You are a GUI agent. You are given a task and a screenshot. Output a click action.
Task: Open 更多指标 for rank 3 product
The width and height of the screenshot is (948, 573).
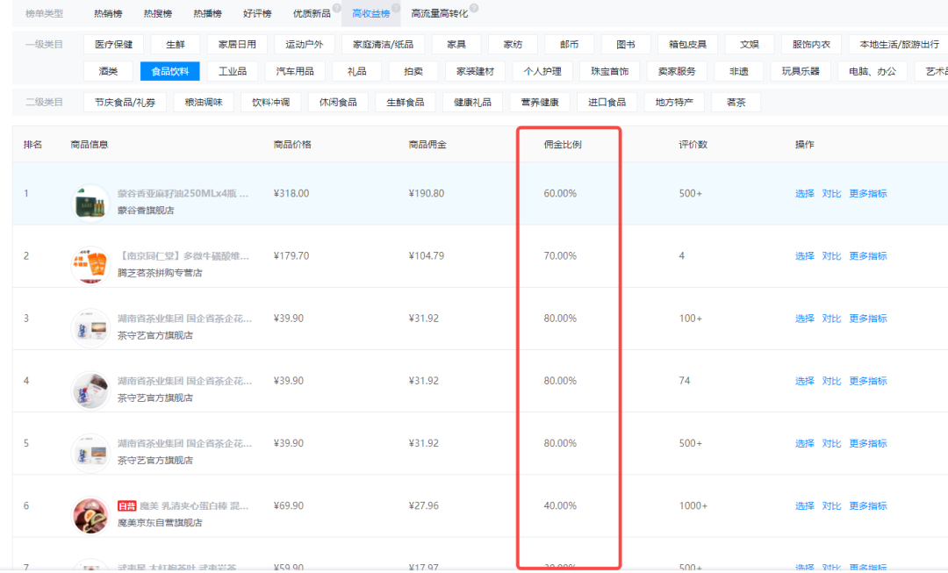[868, 318]
